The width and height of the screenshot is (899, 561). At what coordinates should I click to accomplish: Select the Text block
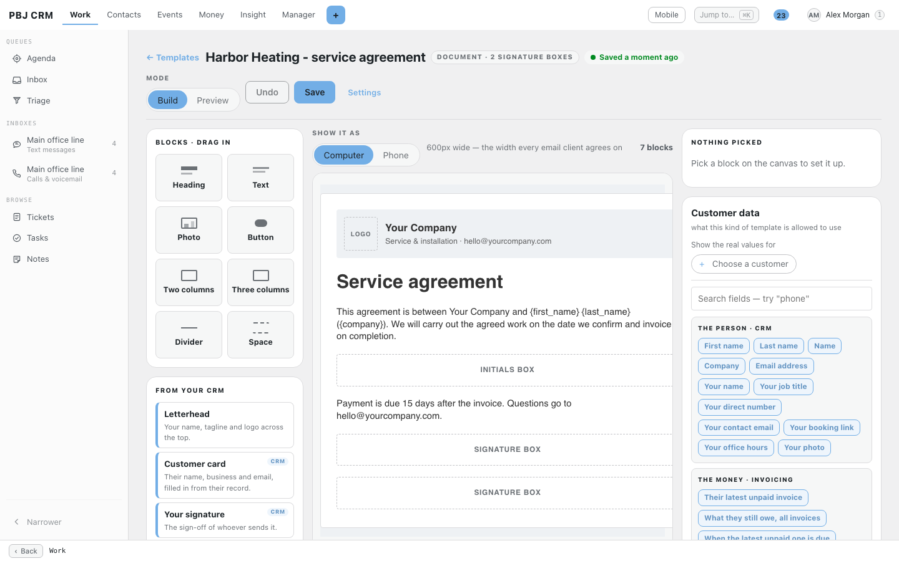point(260,178)
